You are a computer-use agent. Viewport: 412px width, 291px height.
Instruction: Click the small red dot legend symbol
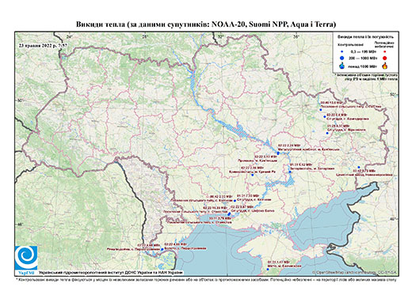point(384,51)
